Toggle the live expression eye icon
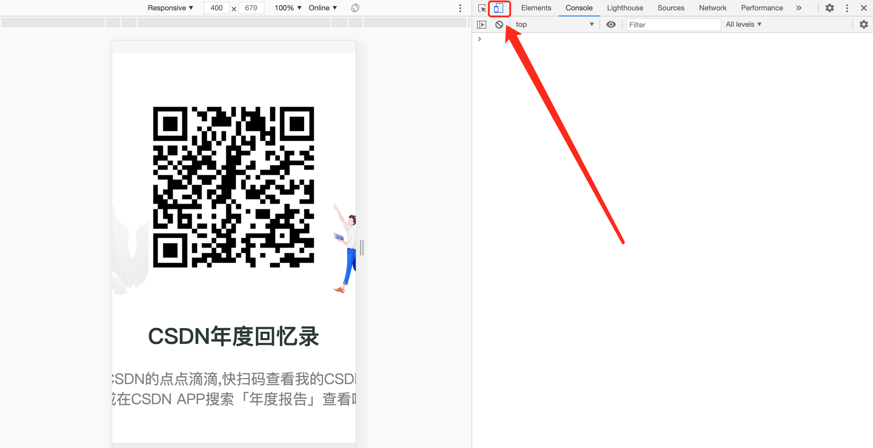Screen dimensions: 873x448 [611, 24]
